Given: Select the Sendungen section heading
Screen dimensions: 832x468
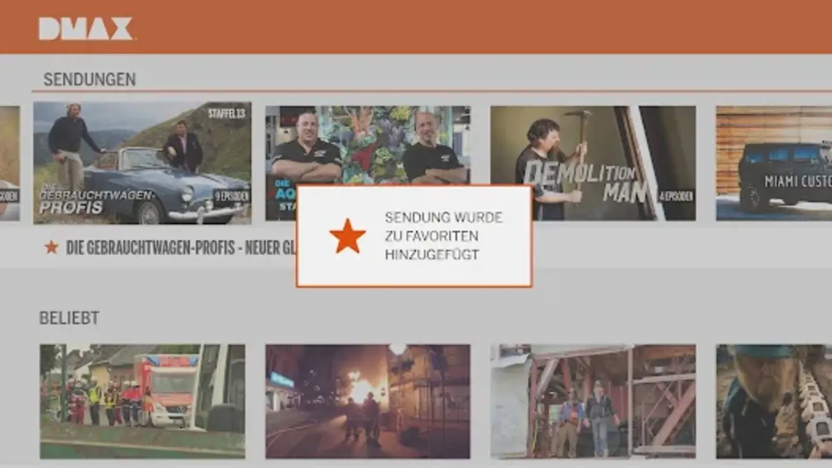Looking at the screenshot, I should pyautogui.click(x=89, y=80).
